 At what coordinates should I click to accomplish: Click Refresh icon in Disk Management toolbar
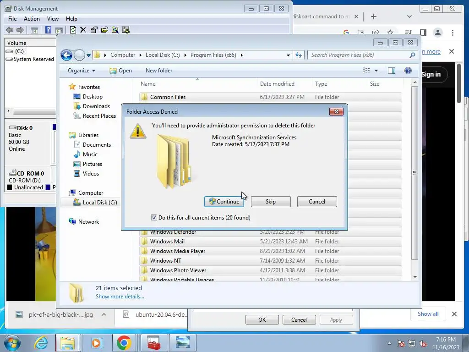(x=73, y=30)
